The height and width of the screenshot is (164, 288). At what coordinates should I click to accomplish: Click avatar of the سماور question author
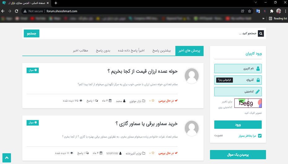point(192,128)
